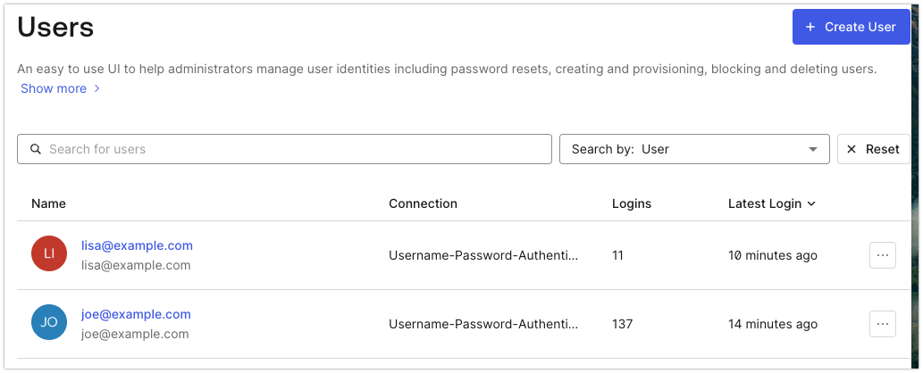Click the Logins column header
Screen dimensions: 923x373
632,203
